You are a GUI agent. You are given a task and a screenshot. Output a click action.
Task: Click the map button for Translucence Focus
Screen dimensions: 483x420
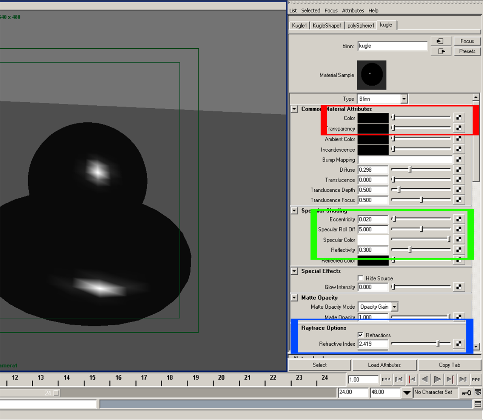458,200
